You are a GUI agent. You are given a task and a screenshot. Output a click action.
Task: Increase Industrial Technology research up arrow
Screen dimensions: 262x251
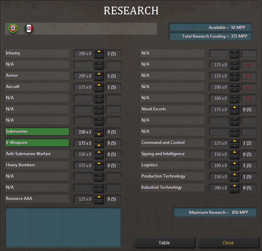[x=235, y=186]
